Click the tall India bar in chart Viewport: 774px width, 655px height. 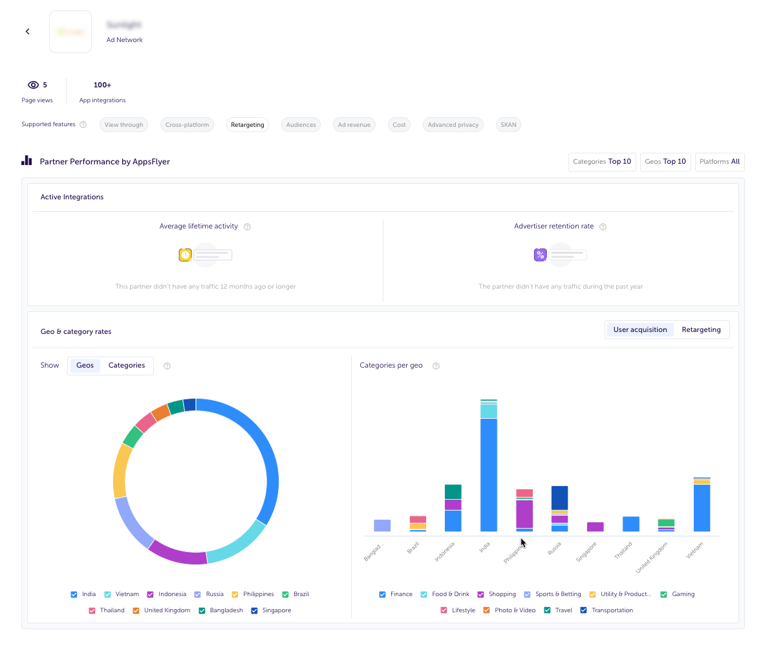pos(489,472)
